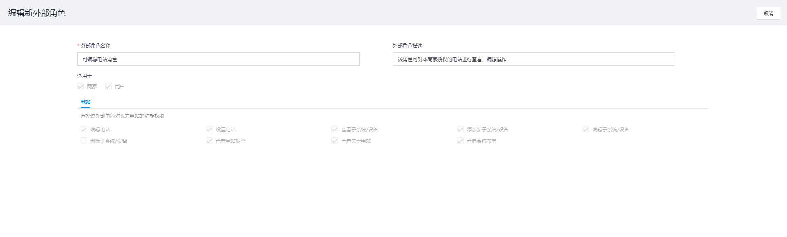The height and width of the screenshot is (237, 787).
Task: Toggle the 商家 checkbox
Action: pos(81,87)
